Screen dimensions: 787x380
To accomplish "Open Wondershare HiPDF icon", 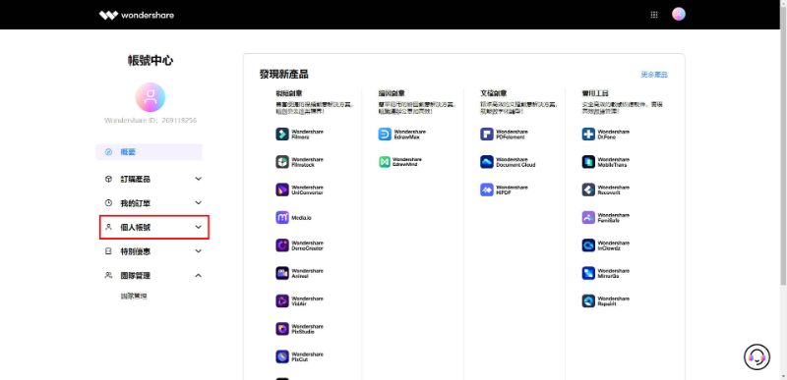I will (x=487, y=190).
